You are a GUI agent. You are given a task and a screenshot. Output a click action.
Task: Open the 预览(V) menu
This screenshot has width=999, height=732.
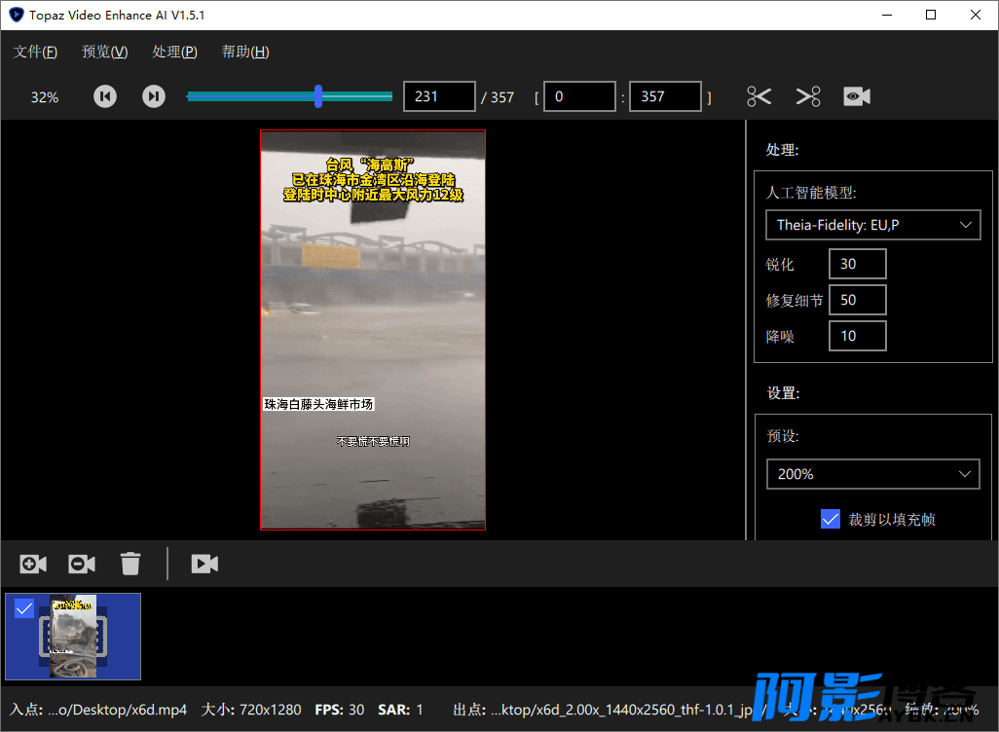point(105,52)
